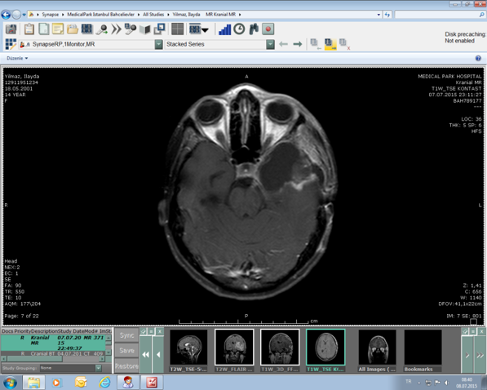Click Synapse in the breadcrumb path
This screenshot has width=487, height=390.
tap(51, 15)
